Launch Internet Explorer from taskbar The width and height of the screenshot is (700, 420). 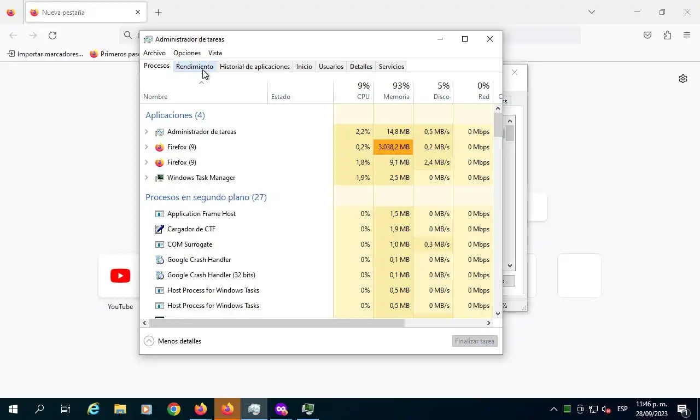(x=94, y=409)
